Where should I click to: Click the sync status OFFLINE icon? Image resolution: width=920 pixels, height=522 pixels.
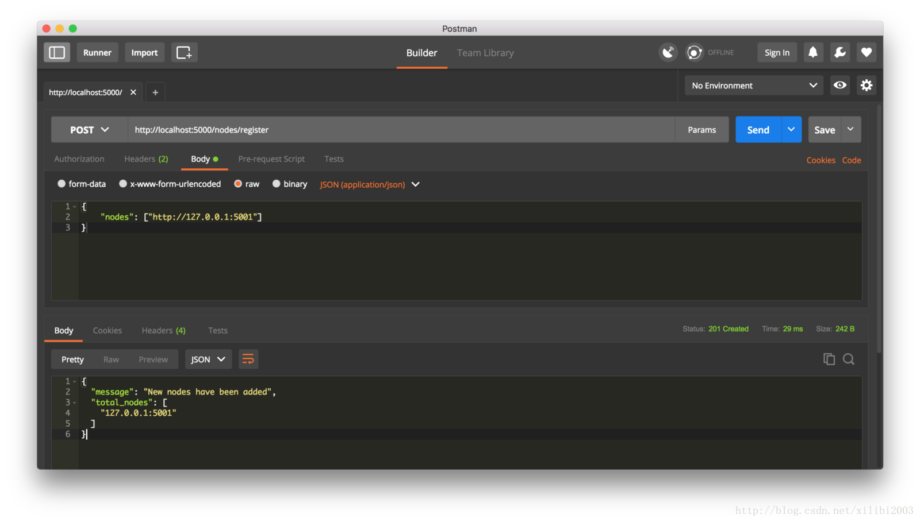pyautogui.click(x=695, y=52)
